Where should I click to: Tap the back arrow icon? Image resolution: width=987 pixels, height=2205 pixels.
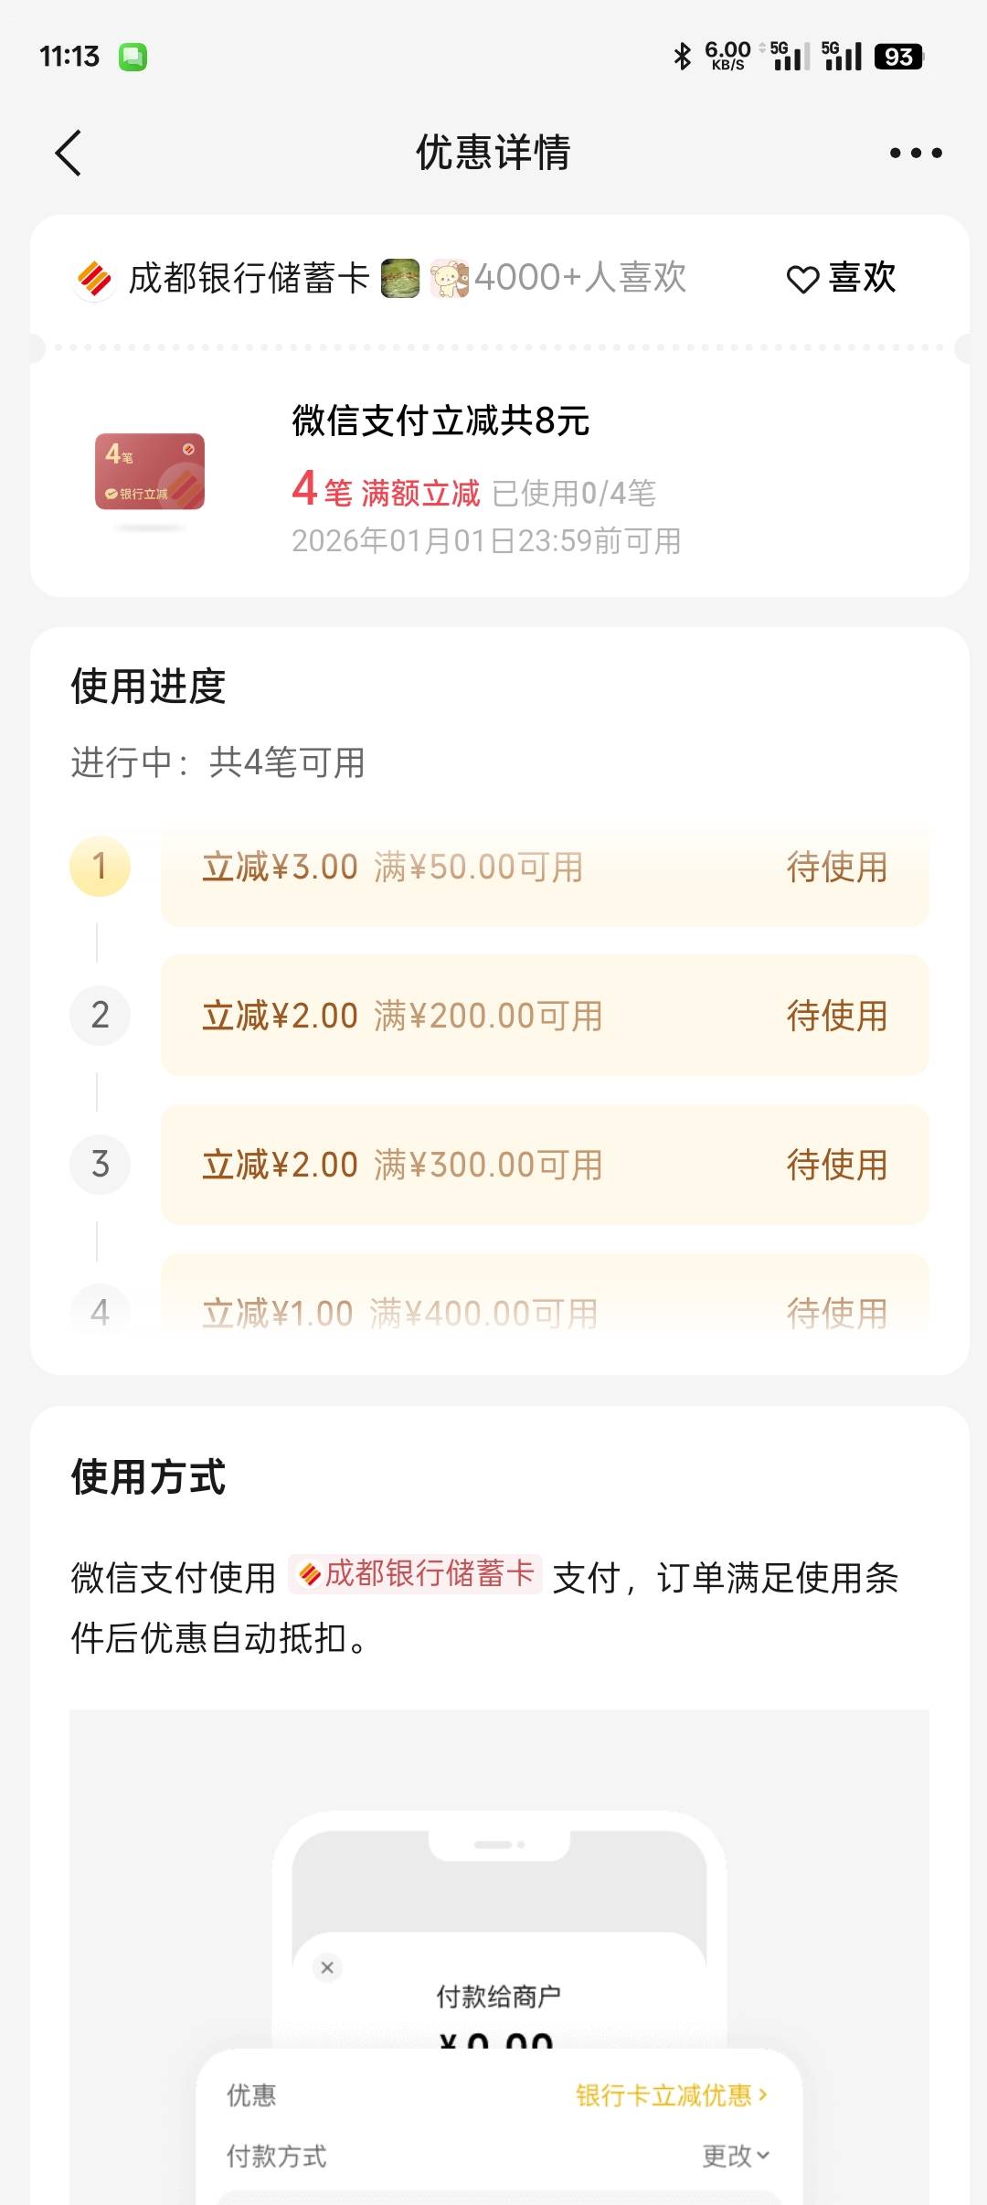69,153
